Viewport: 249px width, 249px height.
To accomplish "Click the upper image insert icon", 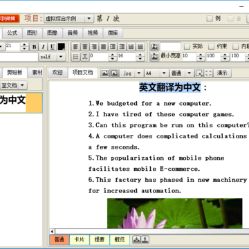I will click(155, 47).
